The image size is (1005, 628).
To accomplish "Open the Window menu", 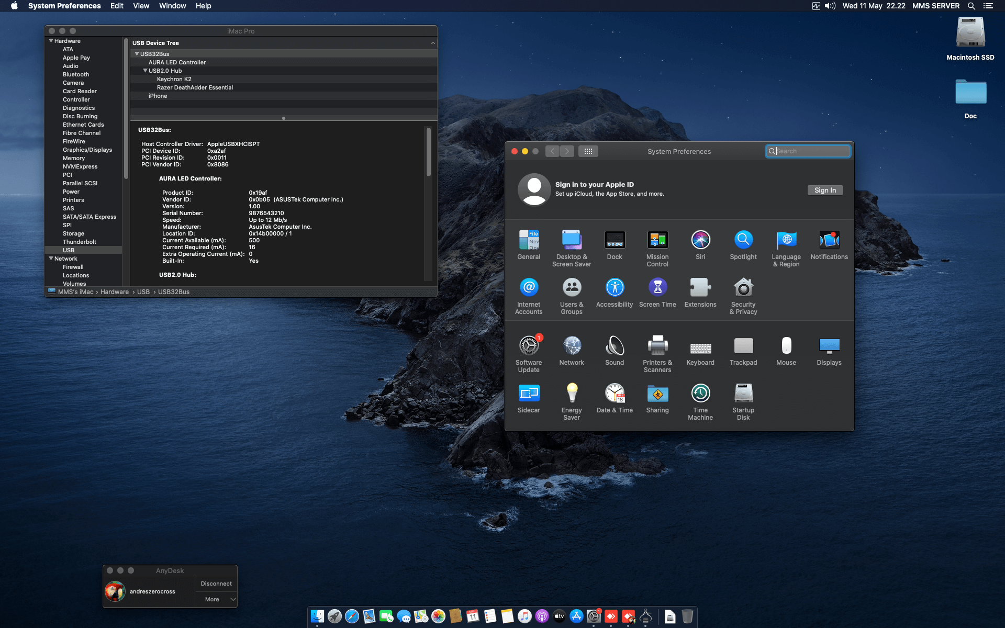I will (172, 6).
